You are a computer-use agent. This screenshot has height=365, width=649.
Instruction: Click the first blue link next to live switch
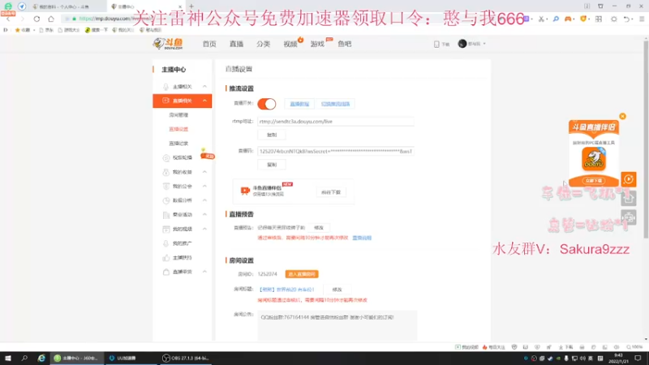(x=299, y=104)
